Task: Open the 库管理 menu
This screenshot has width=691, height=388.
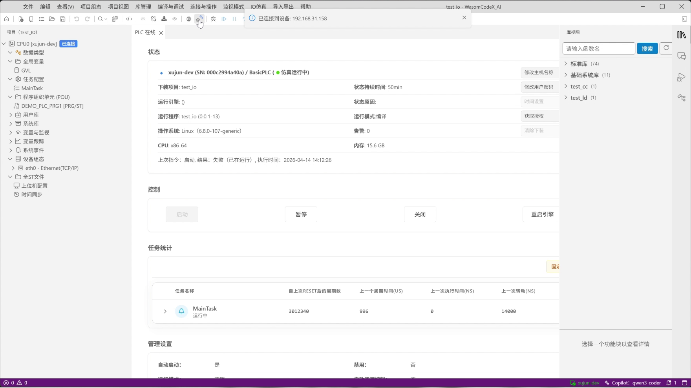Action: [x=143, y=7]
